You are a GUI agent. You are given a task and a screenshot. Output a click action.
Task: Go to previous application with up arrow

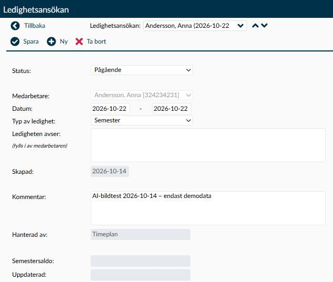coord(255,26)
